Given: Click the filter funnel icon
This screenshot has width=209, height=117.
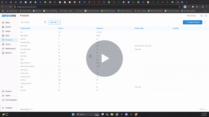Looking at the screenshot, I should point(45,22).
